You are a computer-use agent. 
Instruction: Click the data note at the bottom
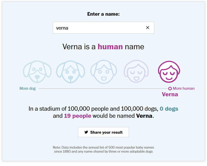(x=103, y=149)
